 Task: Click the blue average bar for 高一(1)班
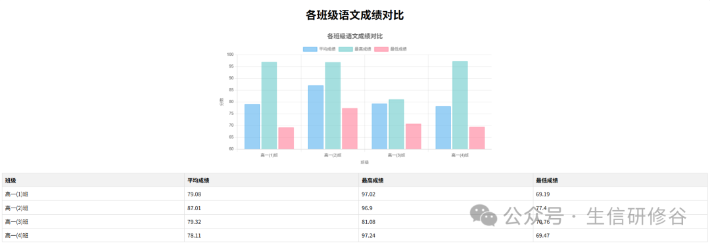pos(252,127)
